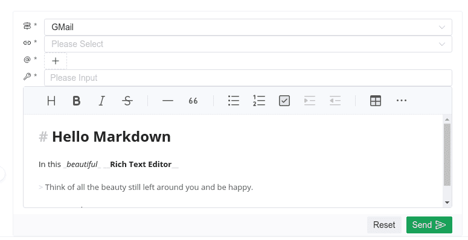The height and width of the screenshot is (240, 468).
Task: Create an ordered numbered list
Action: point(259,101)
